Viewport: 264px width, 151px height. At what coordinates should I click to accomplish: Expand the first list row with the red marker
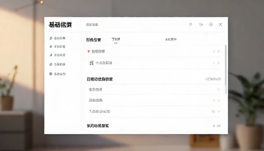coord(154,51)
